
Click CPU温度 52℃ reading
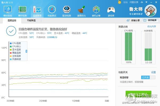tap(26, 33)
